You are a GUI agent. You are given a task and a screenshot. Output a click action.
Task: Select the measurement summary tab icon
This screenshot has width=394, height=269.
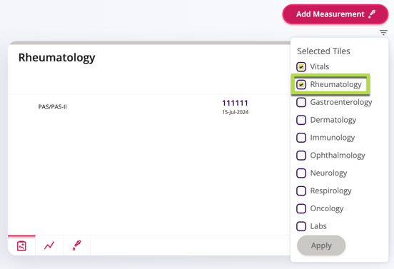coord(21,245)
